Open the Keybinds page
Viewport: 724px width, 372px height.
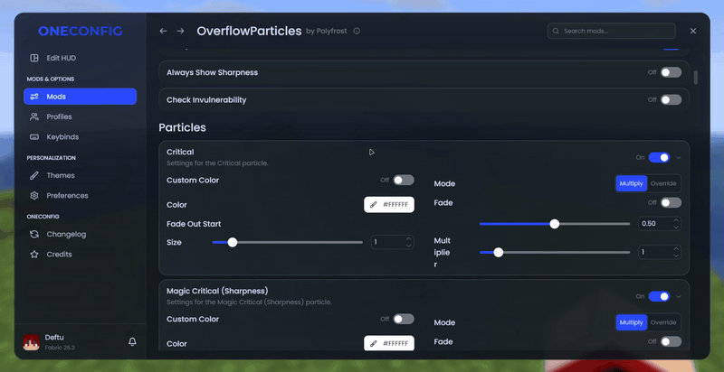tap(54, 136)
